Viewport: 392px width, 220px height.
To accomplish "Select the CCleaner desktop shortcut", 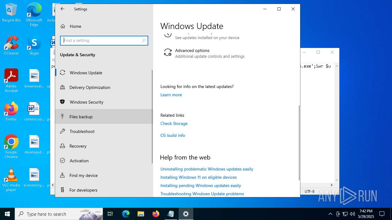I will (11, 46).
